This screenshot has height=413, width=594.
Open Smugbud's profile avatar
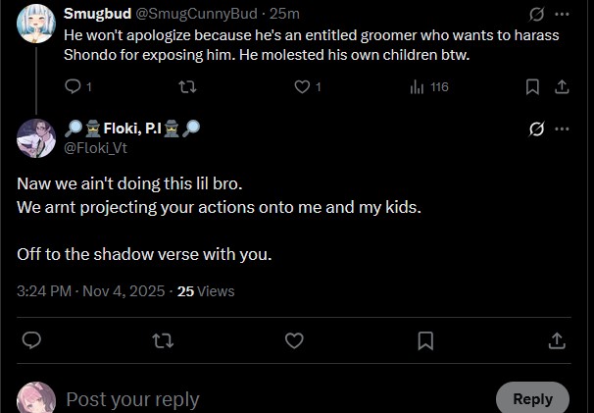point(36,22)
